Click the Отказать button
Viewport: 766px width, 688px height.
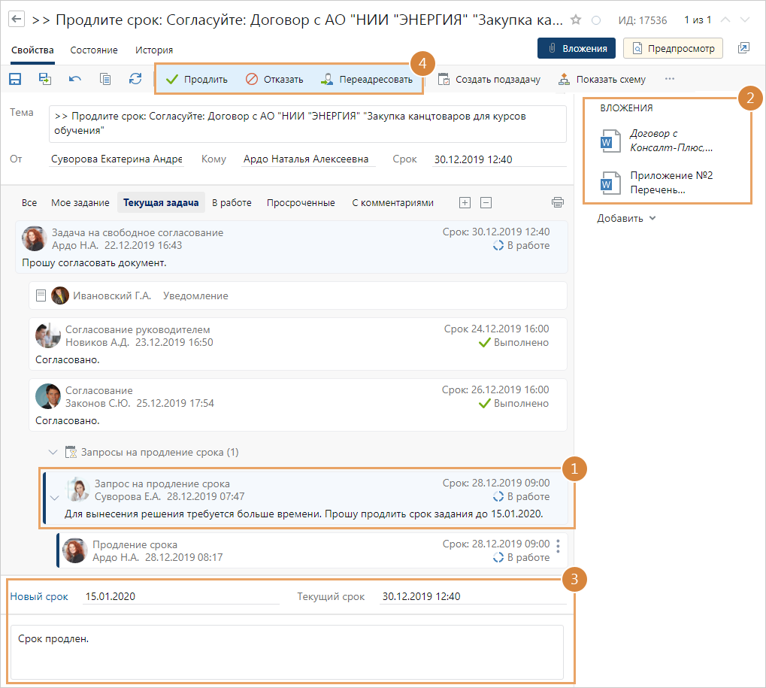pyautogui.click(x=275, y=79)
